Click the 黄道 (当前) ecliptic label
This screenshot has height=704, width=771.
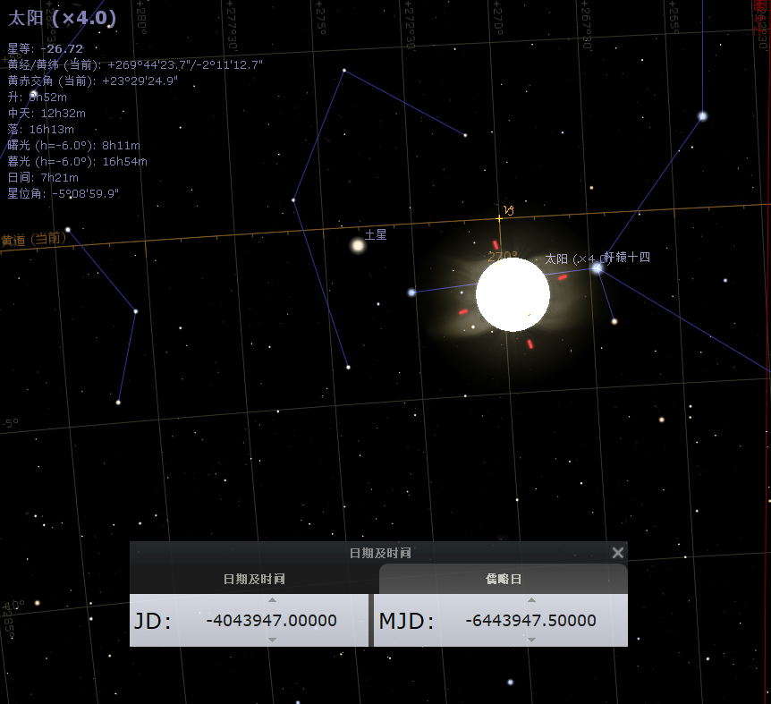click(33, 239)
